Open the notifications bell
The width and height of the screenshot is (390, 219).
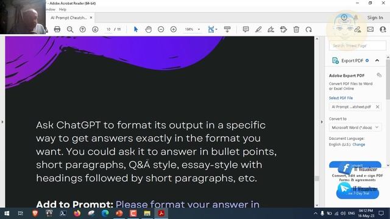(x=356, y=18)
